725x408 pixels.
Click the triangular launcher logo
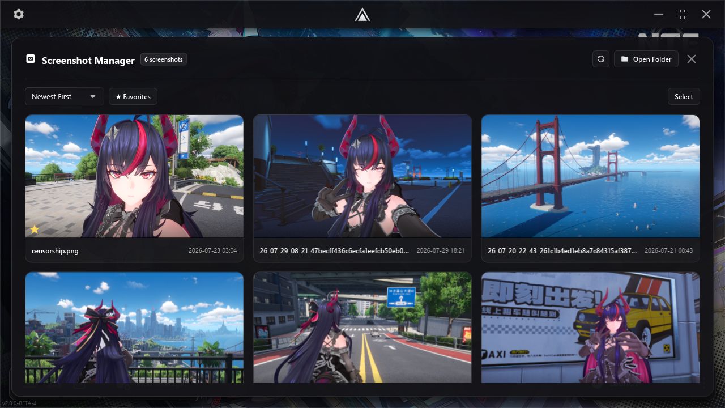pyautogui.click(x=362, y=14)
